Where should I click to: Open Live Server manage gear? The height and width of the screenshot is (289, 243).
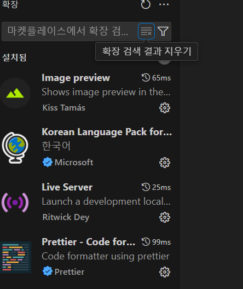tap(165, 217)
